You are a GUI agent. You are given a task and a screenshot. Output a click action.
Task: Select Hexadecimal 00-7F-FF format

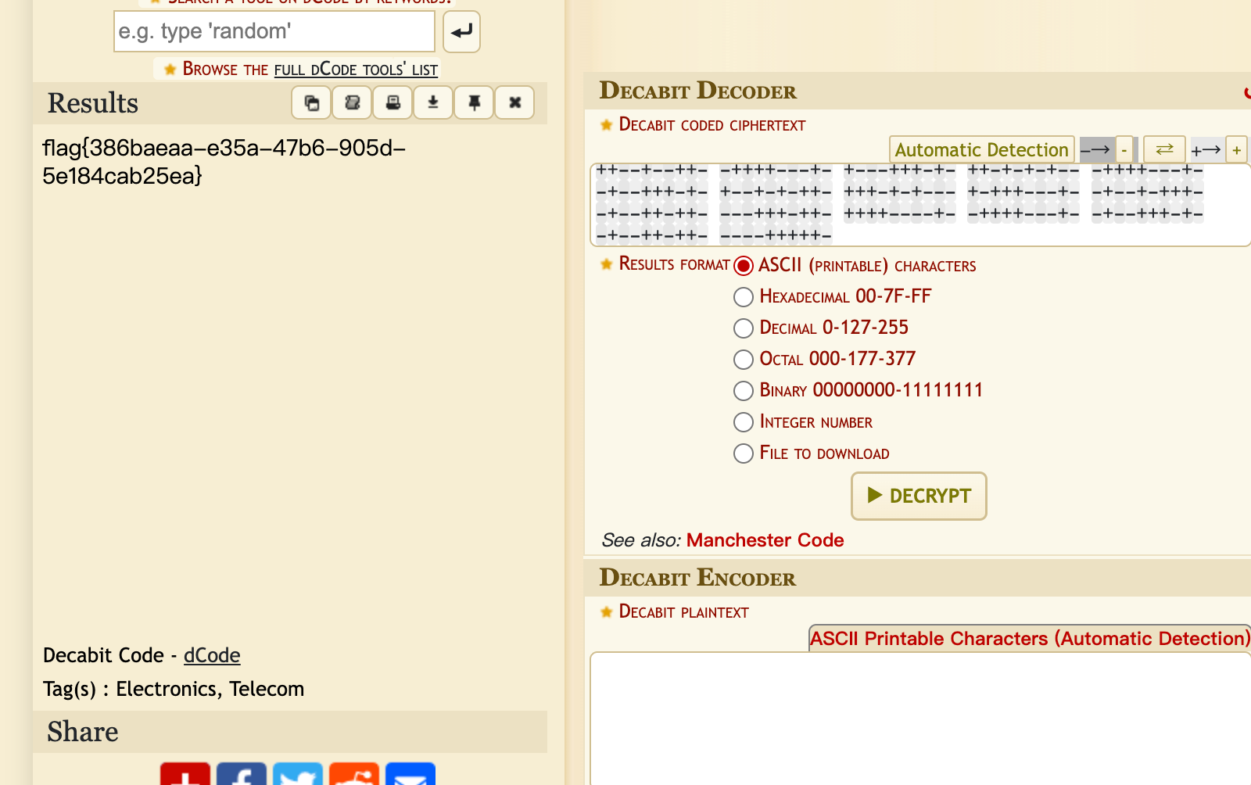(x=744, y=297)
